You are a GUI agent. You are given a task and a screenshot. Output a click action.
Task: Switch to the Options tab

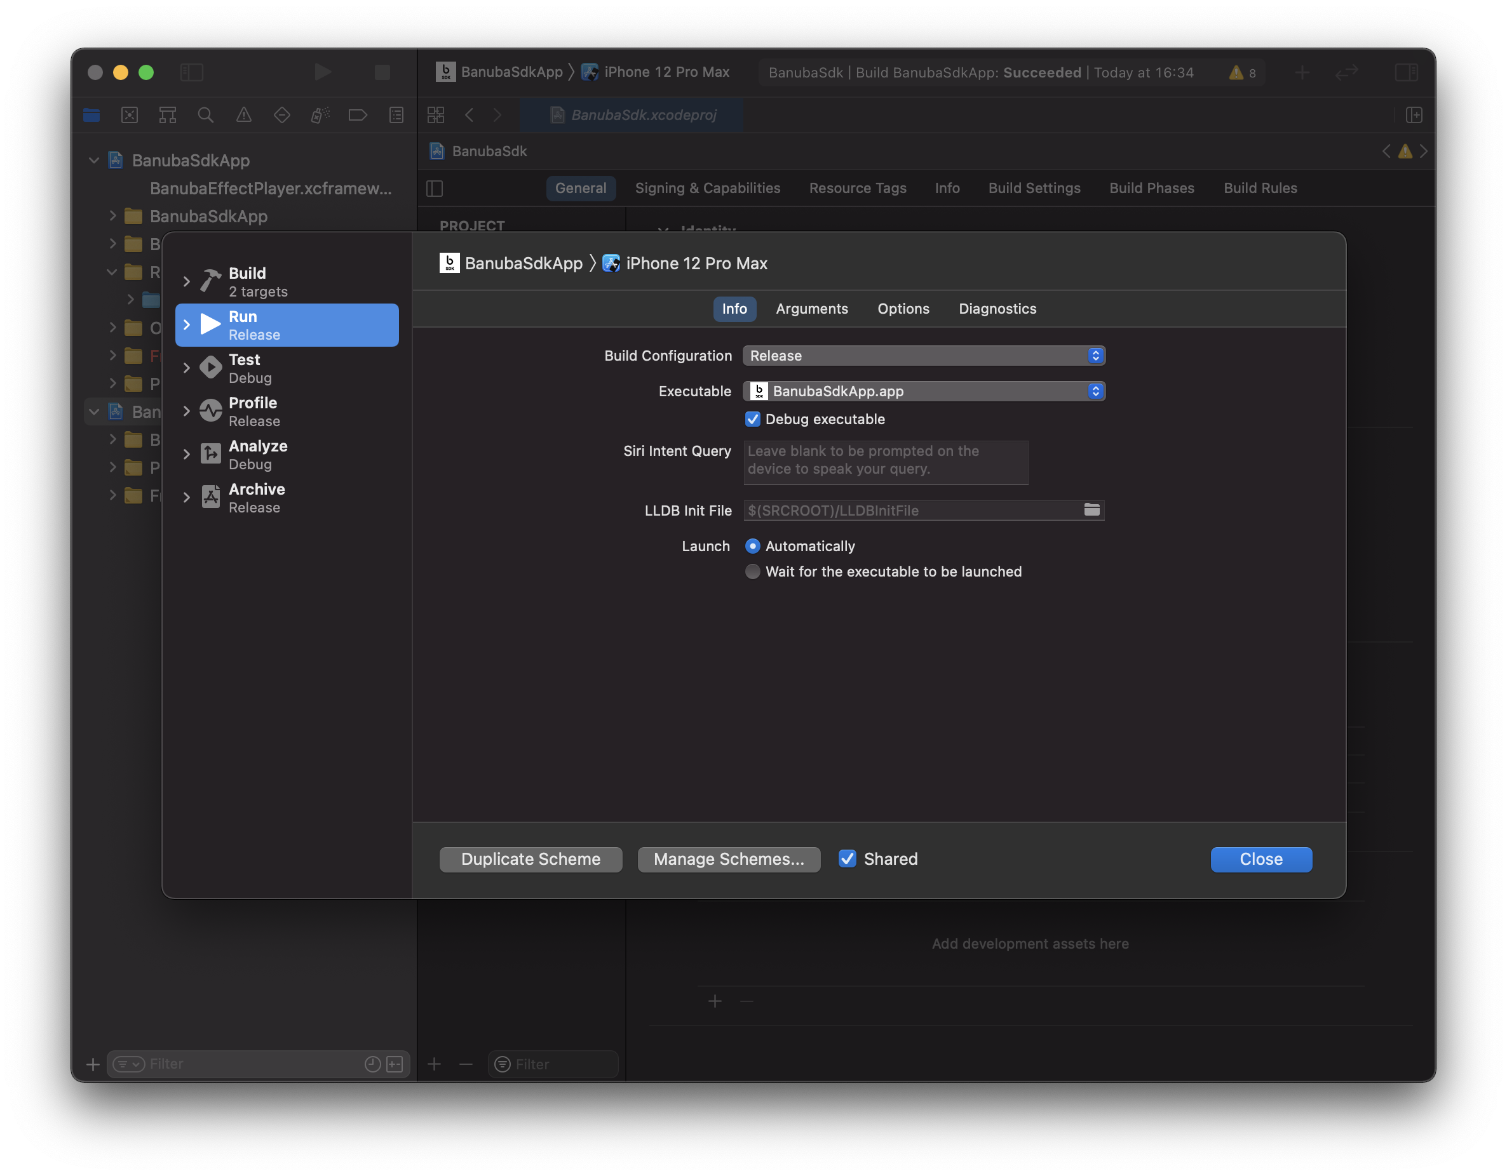click(903, 309)
